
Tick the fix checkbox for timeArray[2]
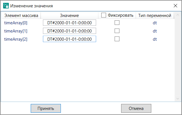[117, 39]
